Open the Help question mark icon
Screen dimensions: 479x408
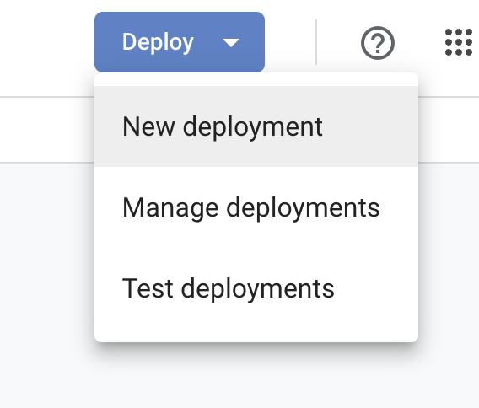[x=378, y=43]
